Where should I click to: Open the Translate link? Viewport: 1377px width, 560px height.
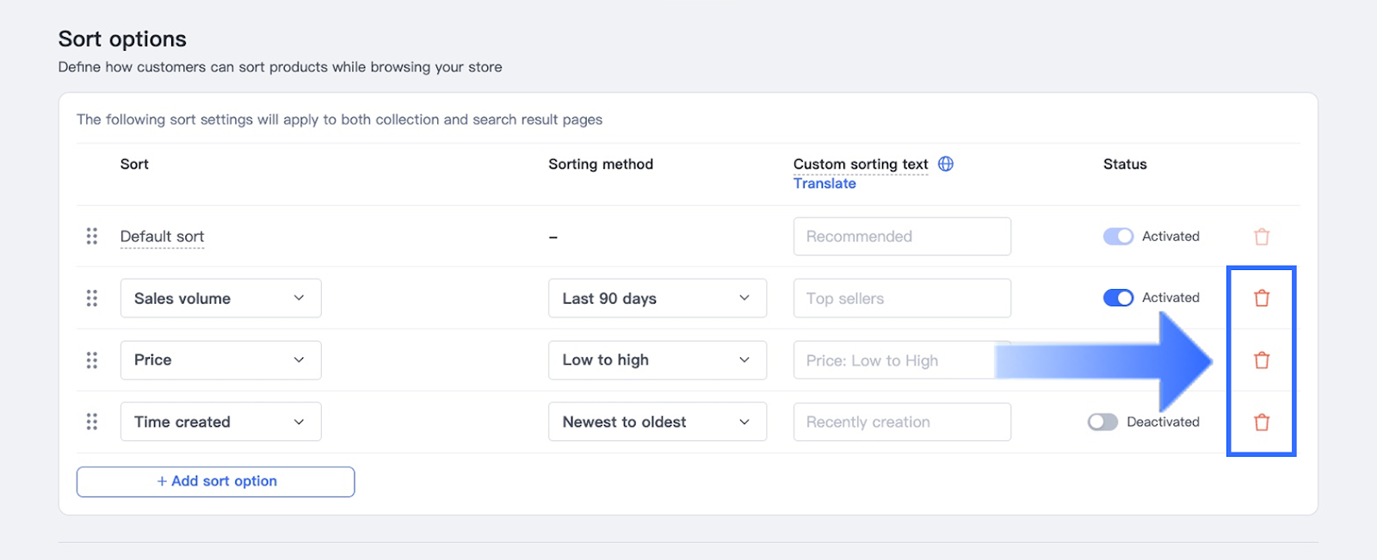click(x=824, y=183)
